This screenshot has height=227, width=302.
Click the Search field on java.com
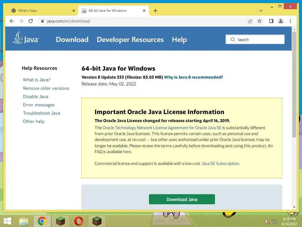click(255, 39)
